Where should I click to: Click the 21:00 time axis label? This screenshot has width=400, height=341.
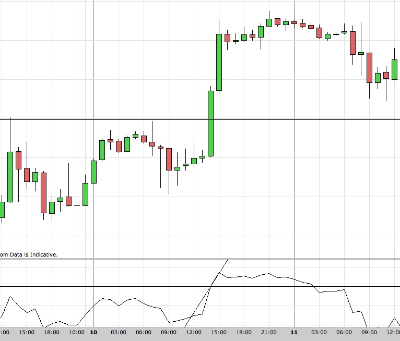[x=268, y=332]
